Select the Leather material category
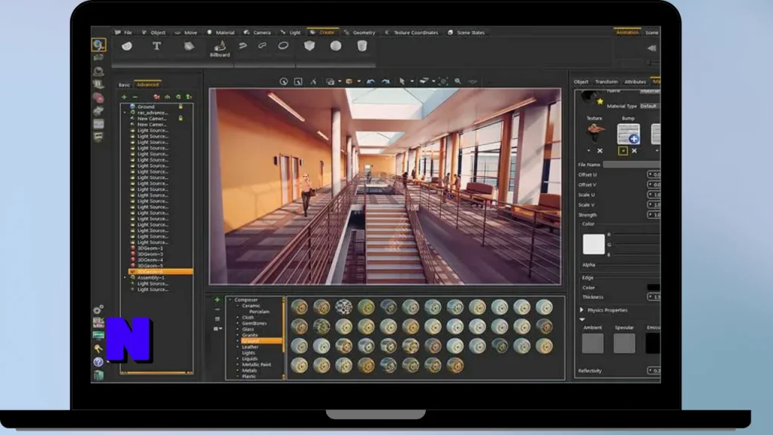The height and width of the screenshot is (435, 773). coord(250,347)
